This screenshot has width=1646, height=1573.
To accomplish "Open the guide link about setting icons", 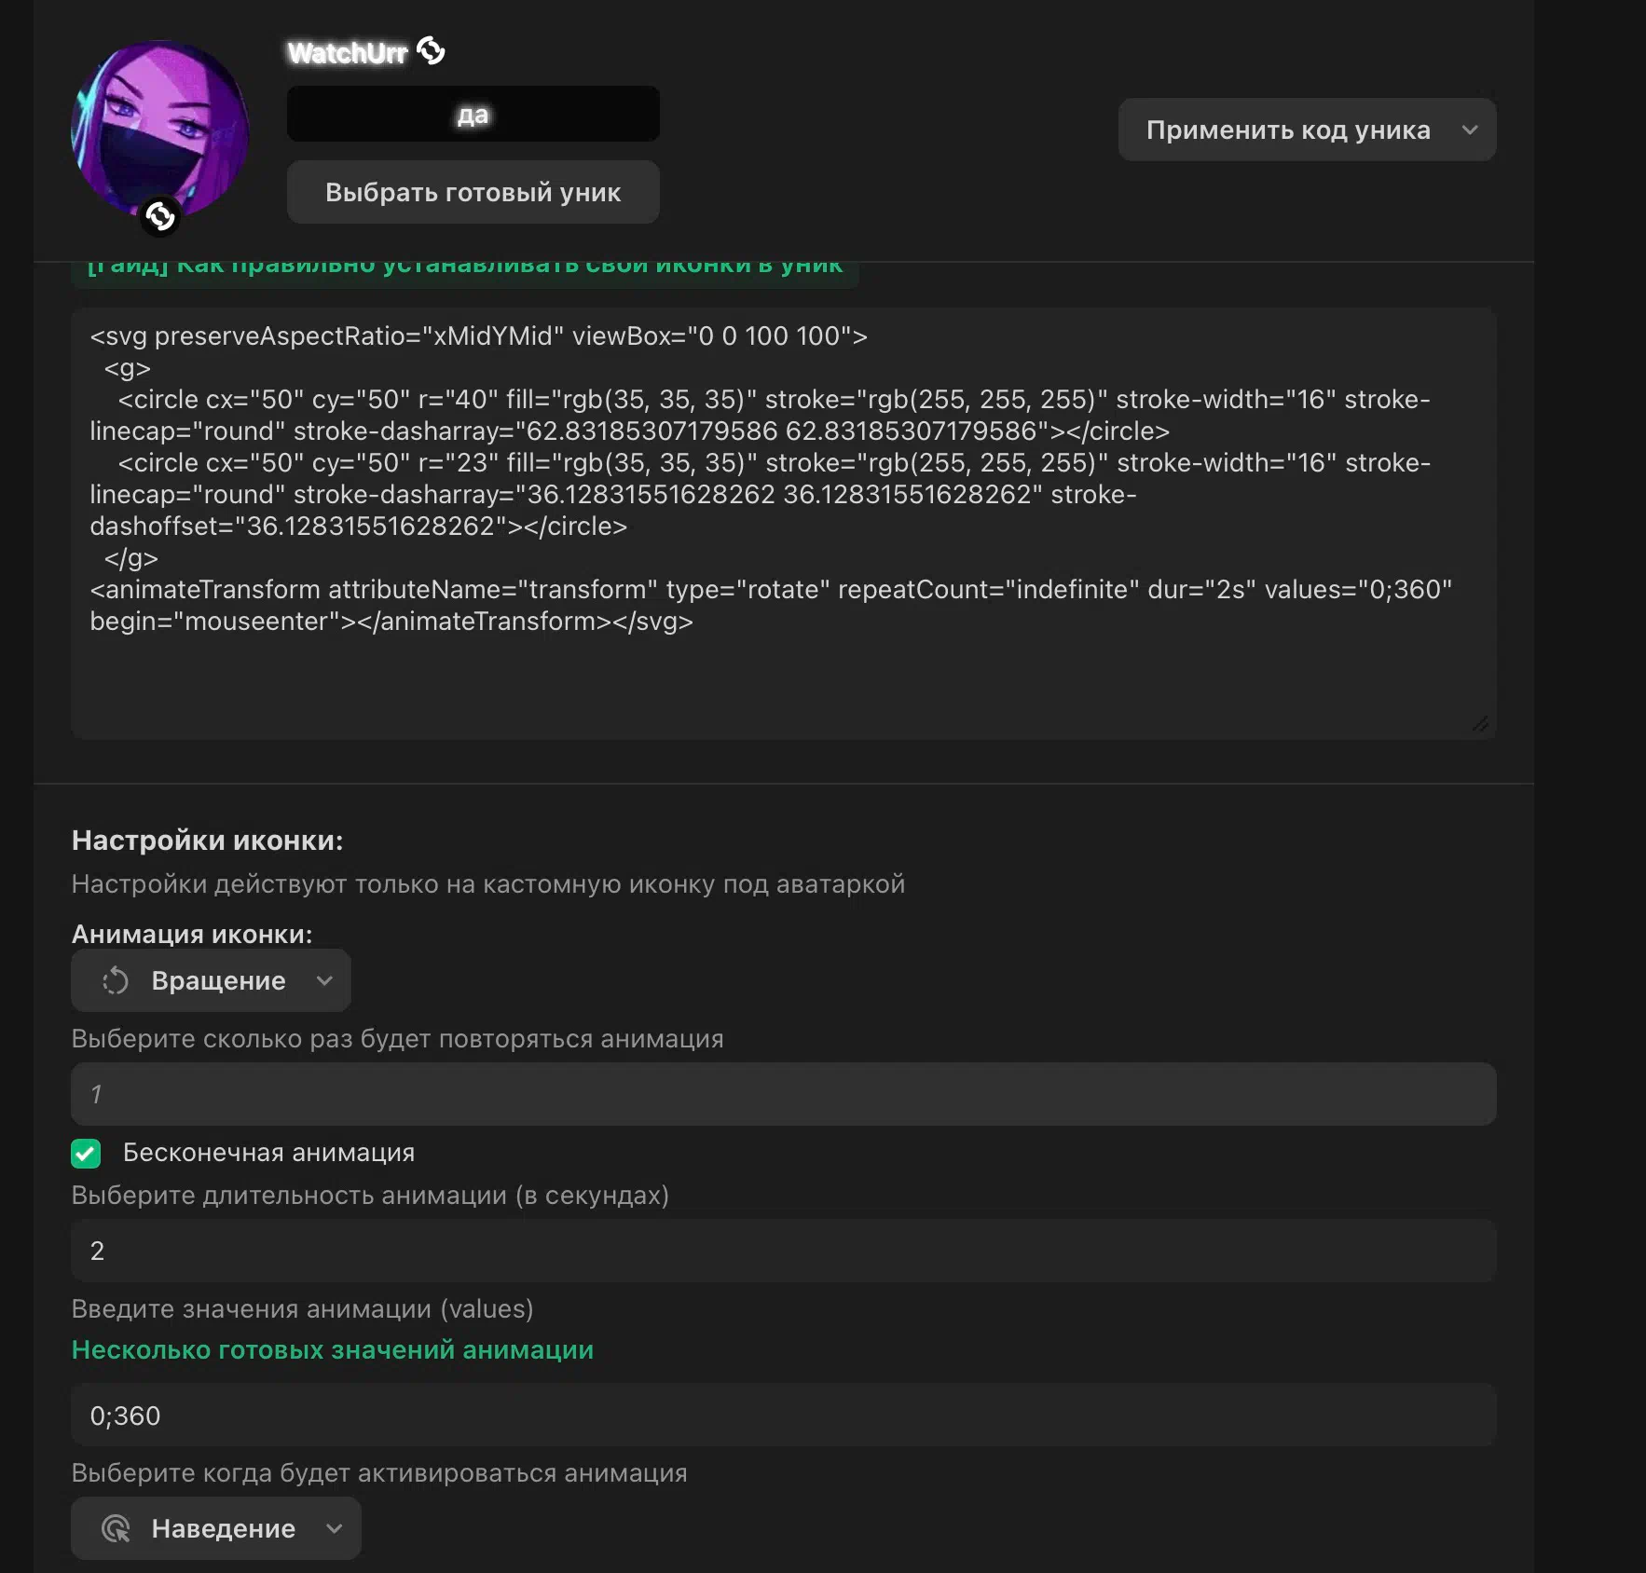I will tap(465, 267).
